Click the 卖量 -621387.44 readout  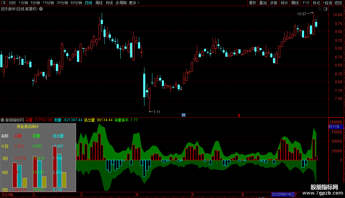(68, 120)
